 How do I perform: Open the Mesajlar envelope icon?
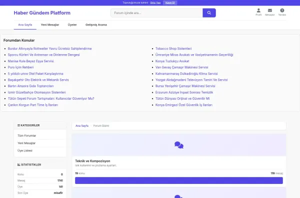tap(270, 12)
